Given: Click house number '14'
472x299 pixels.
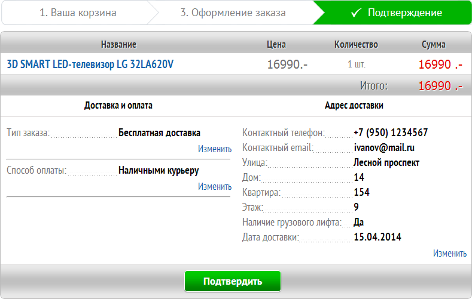Looking at the screenshot, I should 359,177.
